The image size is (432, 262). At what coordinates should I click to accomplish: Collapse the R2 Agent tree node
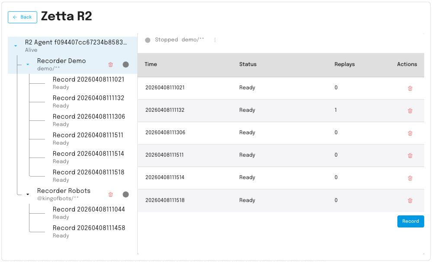[16, 46]
